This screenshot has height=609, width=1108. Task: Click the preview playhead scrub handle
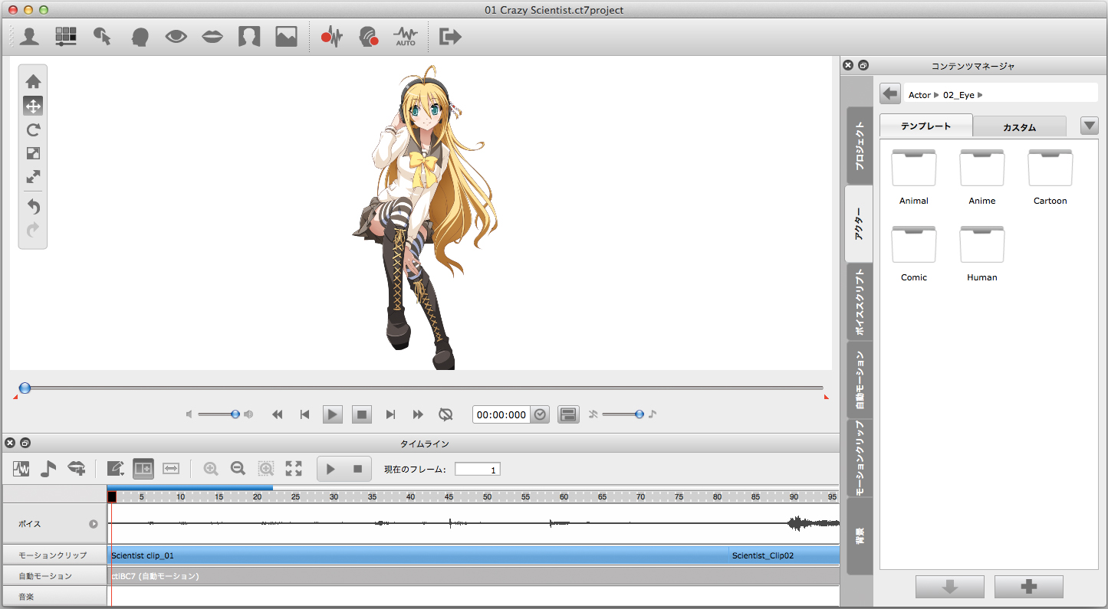tap(25, 388)
